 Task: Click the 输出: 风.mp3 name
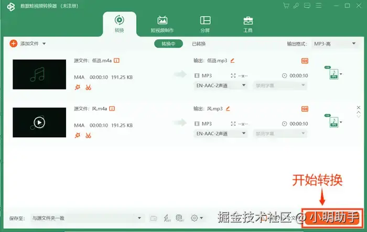point(208,109)
